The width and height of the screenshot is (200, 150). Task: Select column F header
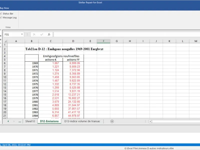[103, 41]
